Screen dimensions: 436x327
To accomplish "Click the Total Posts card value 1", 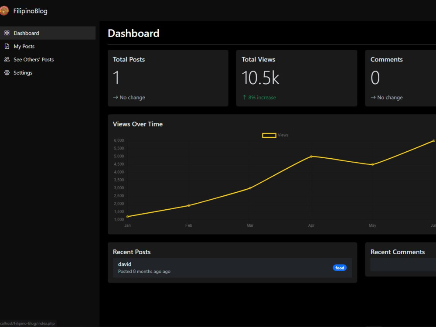I will point(116,78).
